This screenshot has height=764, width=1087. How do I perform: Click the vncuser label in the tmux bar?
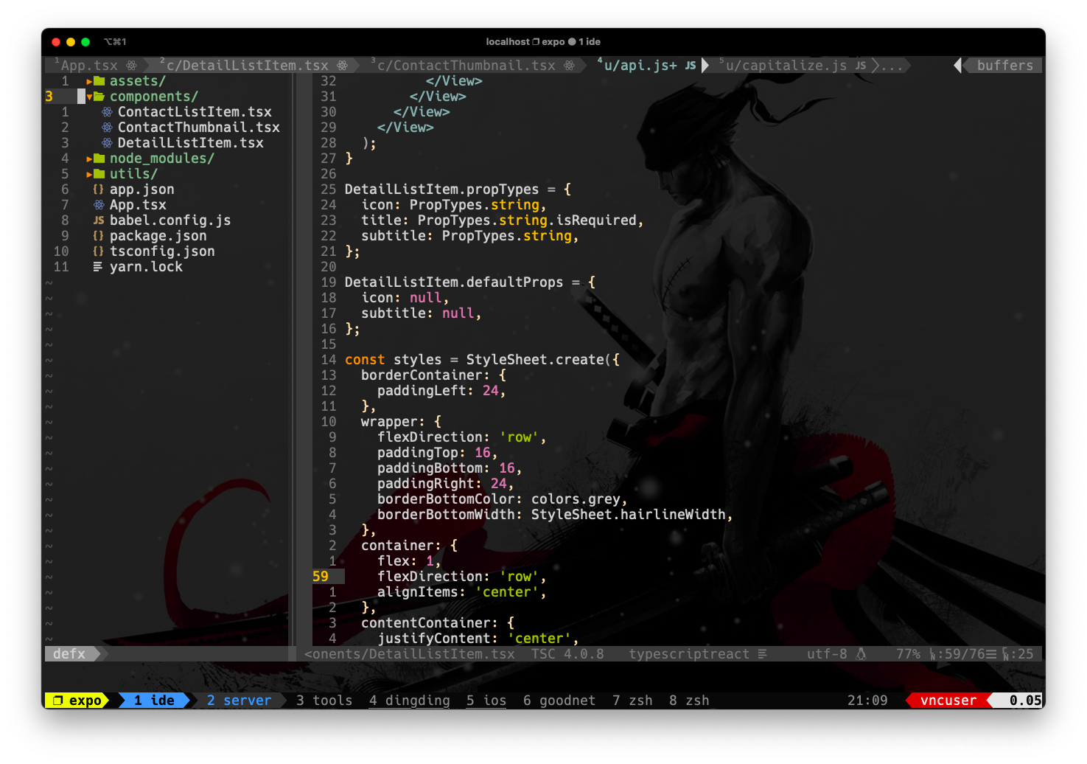pyautogui.click(x=948, y=701)
